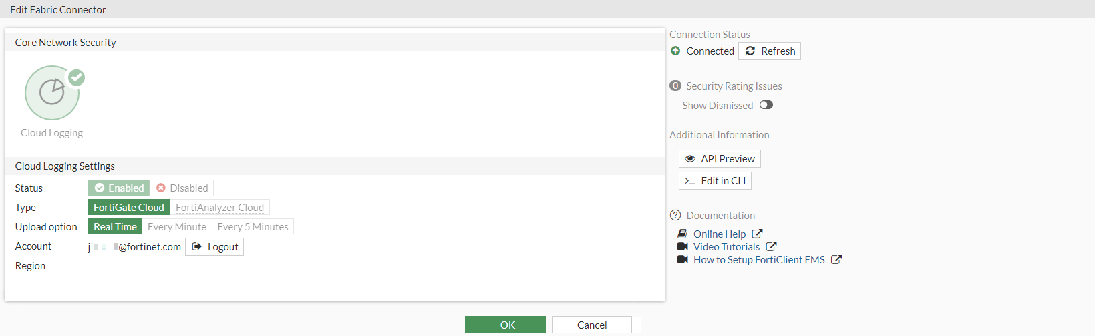Click the external link icon beside Online Help
Viewport: 1095px width, 336px height.
757,234
